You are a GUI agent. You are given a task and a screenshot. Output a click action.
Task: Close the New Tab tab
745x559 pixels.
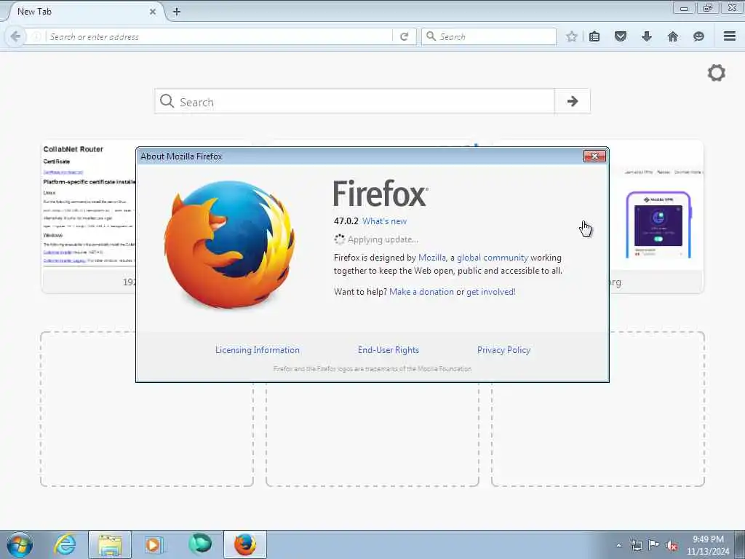click(x=153, y=12)
